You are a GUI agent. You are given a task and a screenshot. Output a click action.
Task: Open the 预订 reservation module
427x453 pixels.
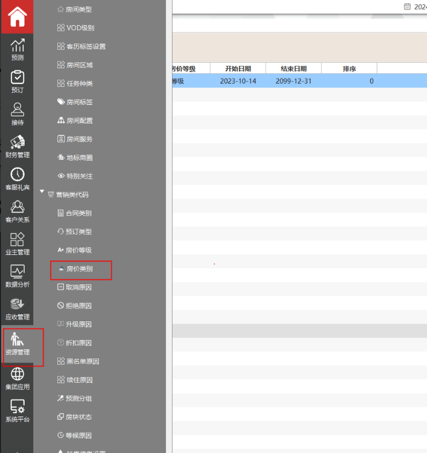[17, 82]
